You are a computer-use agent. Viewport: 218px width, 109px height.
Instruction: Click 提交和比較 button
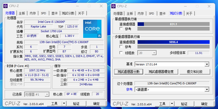pos(195,72)
